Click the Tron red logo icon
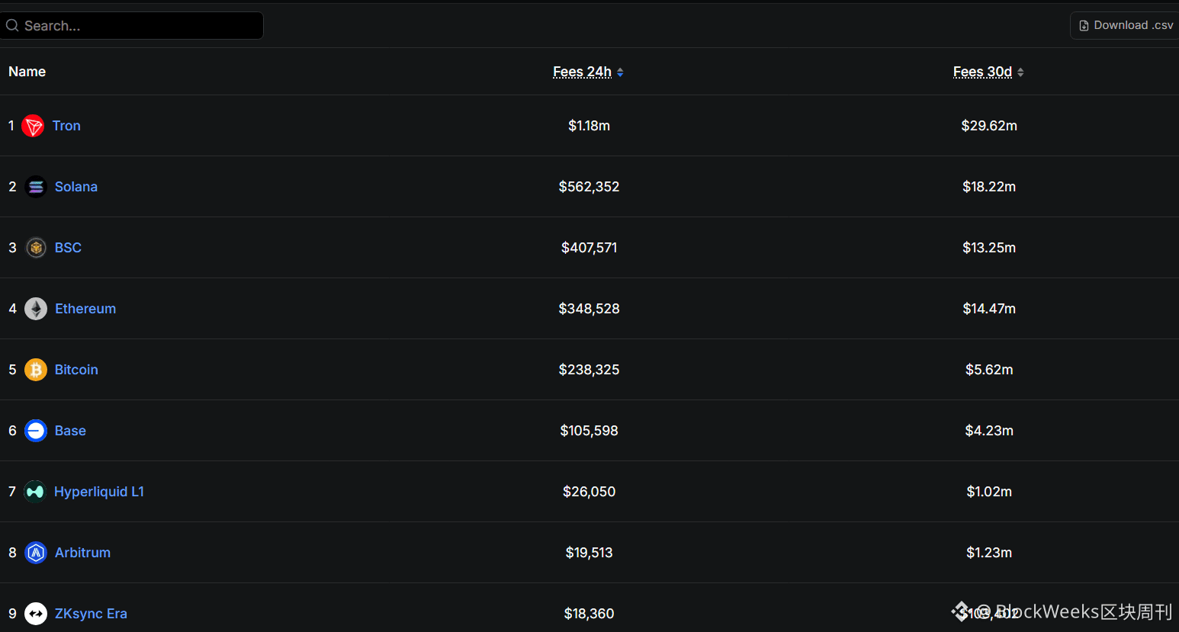This screenshot has width=1179, height=632. click(x=33, y=126)
